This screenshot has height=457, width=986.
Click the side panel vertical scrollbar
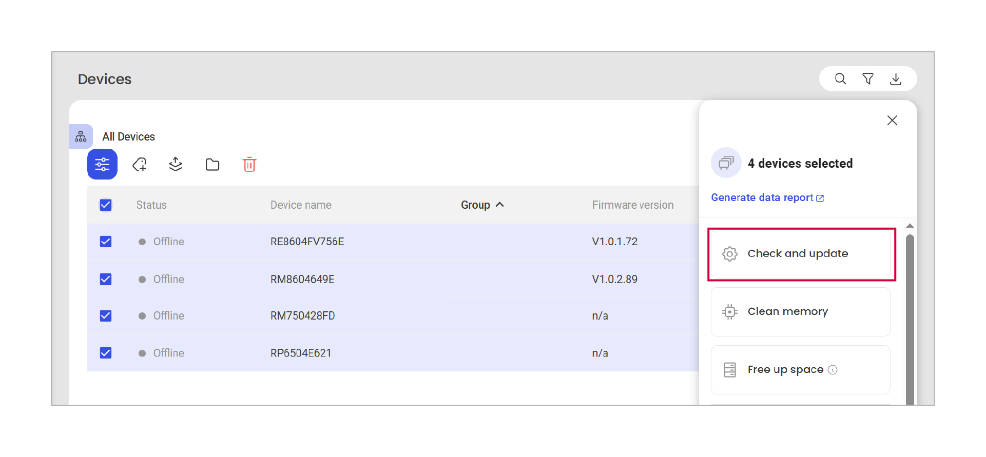point(910,318)
